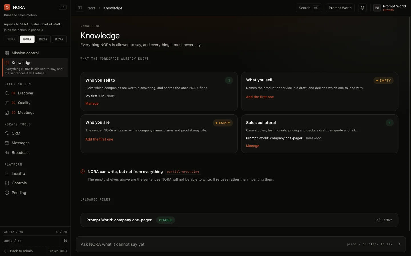Viewport: 411px width, 256px height.
Task: Open the Messages tool
Action: [x=35, y=143]
